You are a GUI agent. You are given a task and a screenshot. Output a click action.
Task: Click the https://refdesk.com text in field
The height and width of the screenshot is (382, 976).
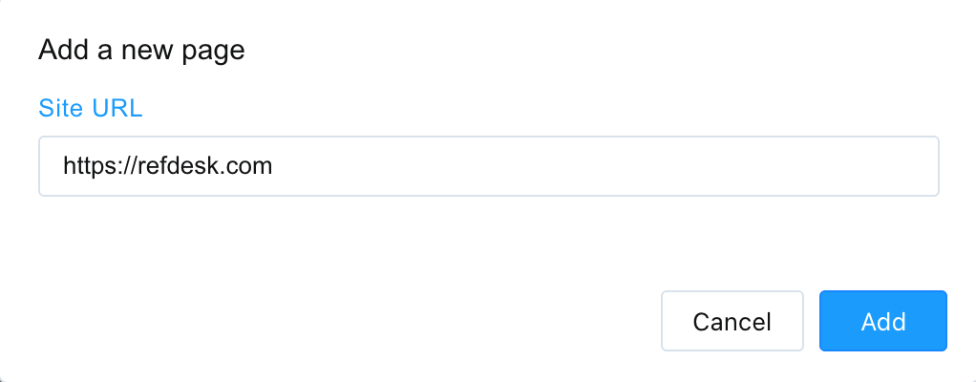168,166
